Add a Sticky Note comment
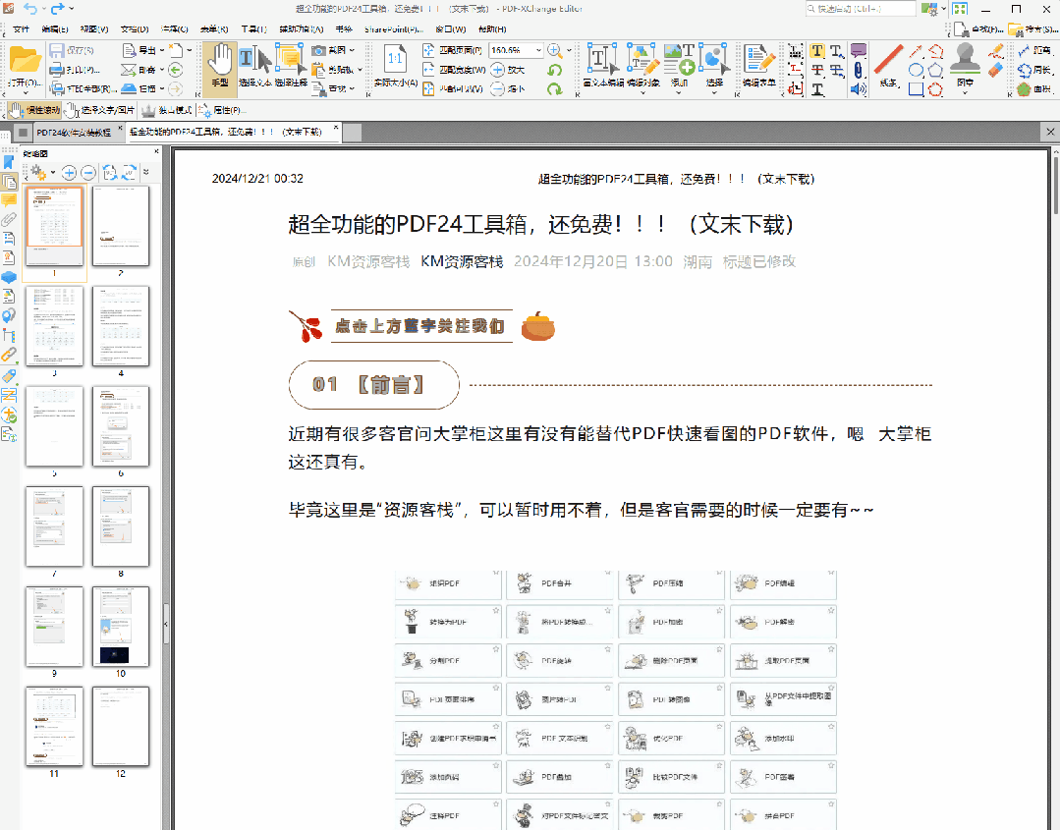 click(x=858, y=51)
